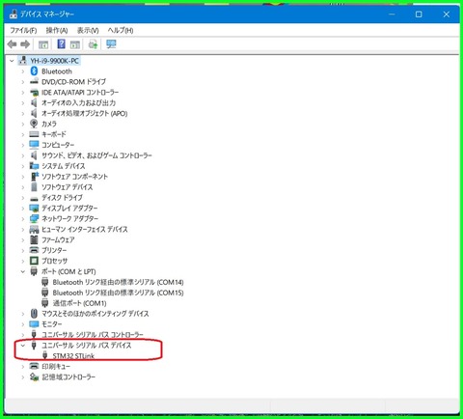This screenshot has height=419, width=463.
Task: Minimize the デバイス マネージャー window
Action: [392, 14]
